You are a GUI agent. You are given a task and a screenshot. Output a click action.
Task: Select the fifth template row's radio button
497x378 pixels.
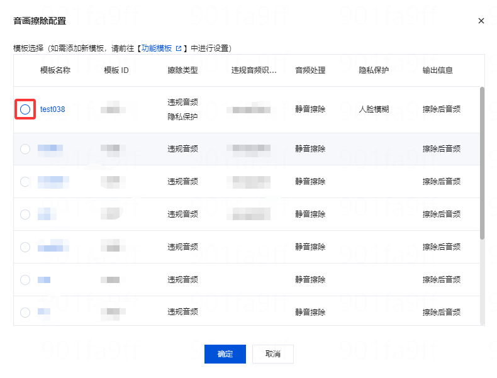25,247
